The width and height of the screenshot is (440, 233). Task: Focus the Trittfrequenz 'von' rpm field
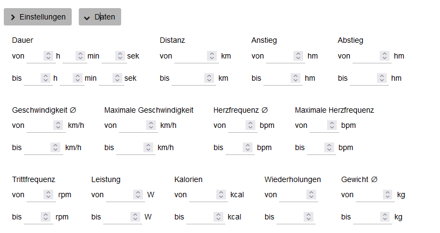click(x=35, y=195)
